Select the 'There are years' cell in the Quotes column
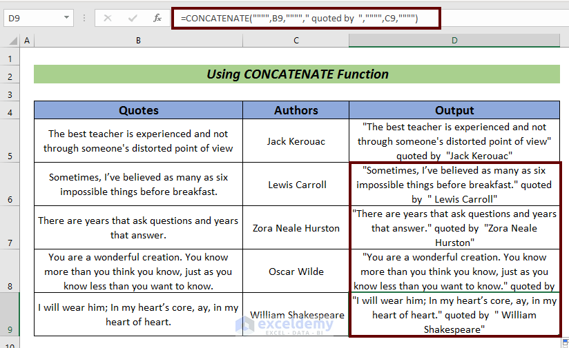Screen dimensions: 569x348 click(138, 228)
